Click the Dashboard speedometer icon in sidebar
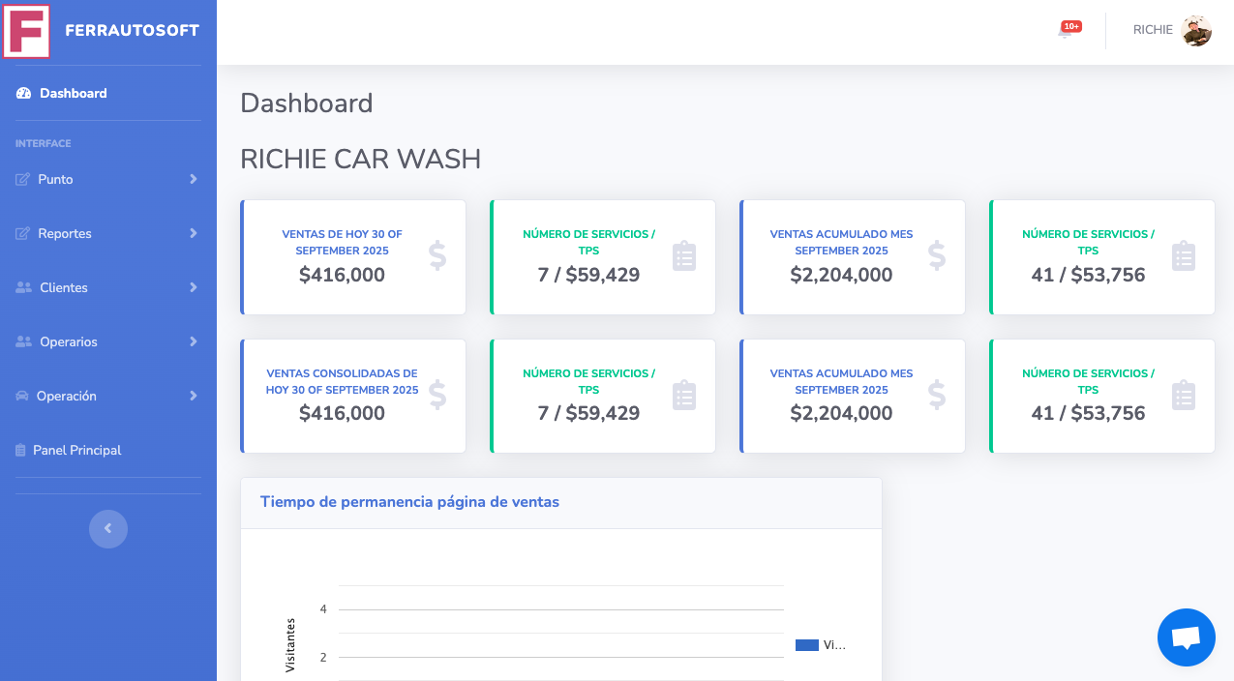The width and height of the screenshot is (1234, 681). click(x=24, y=94)
